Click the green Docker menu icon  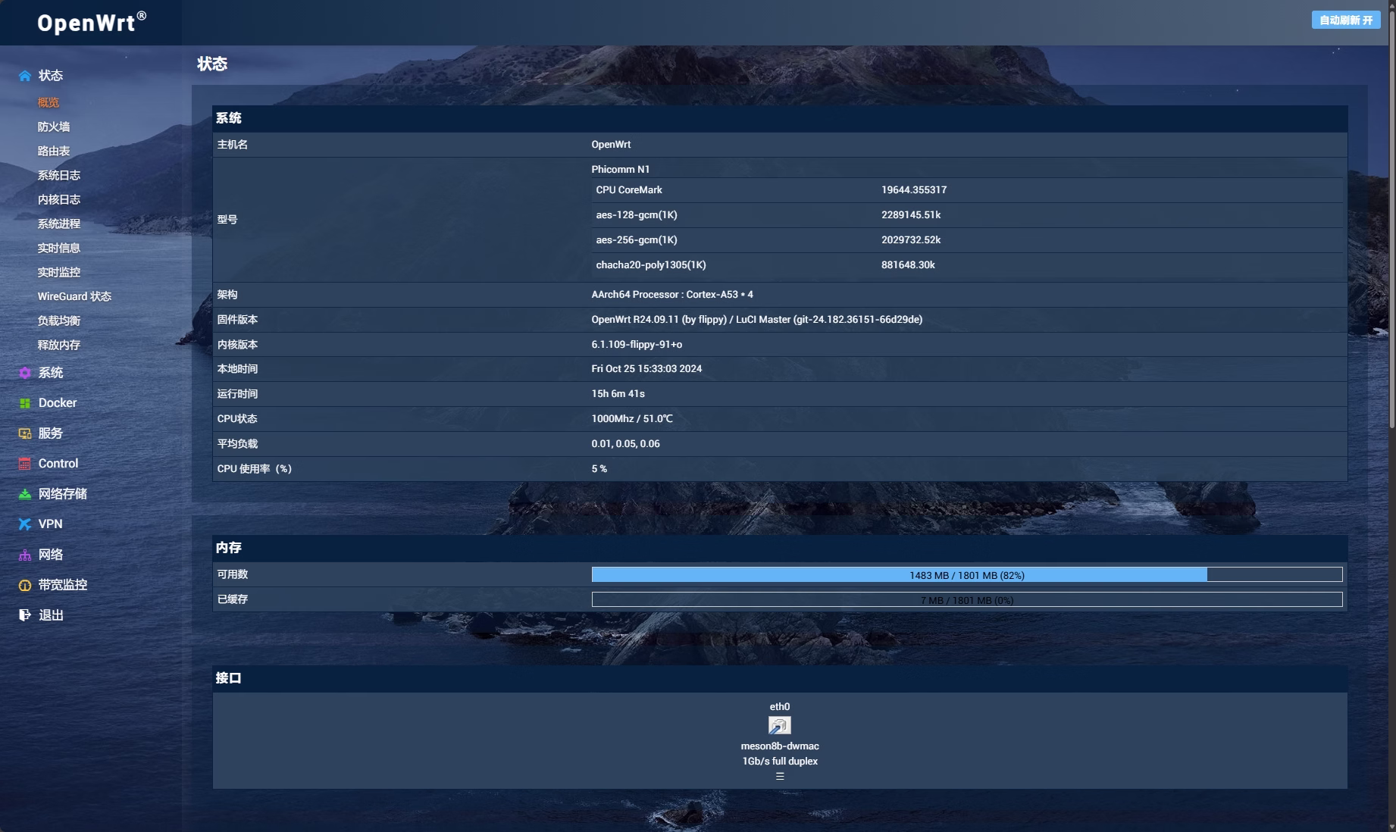tap(25, 403)
